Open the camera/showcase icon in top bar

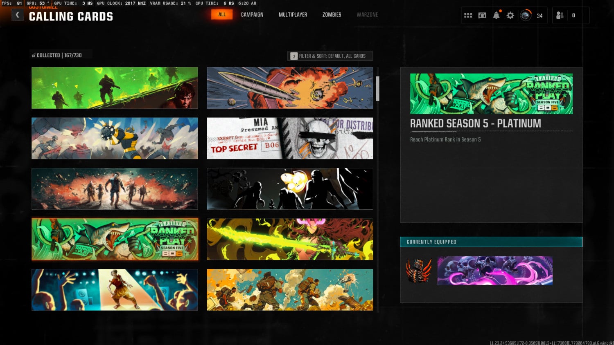pyautogui.click(x=482, y=16)
